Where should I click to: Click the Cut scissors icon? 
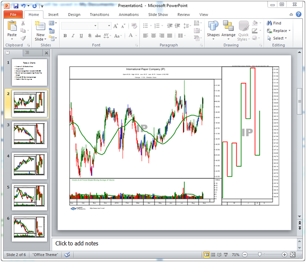[x=23, y=23]
